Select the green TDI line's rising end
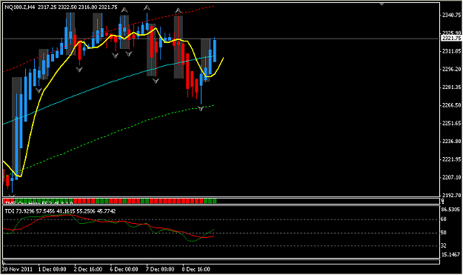 [x=210, y=232]
